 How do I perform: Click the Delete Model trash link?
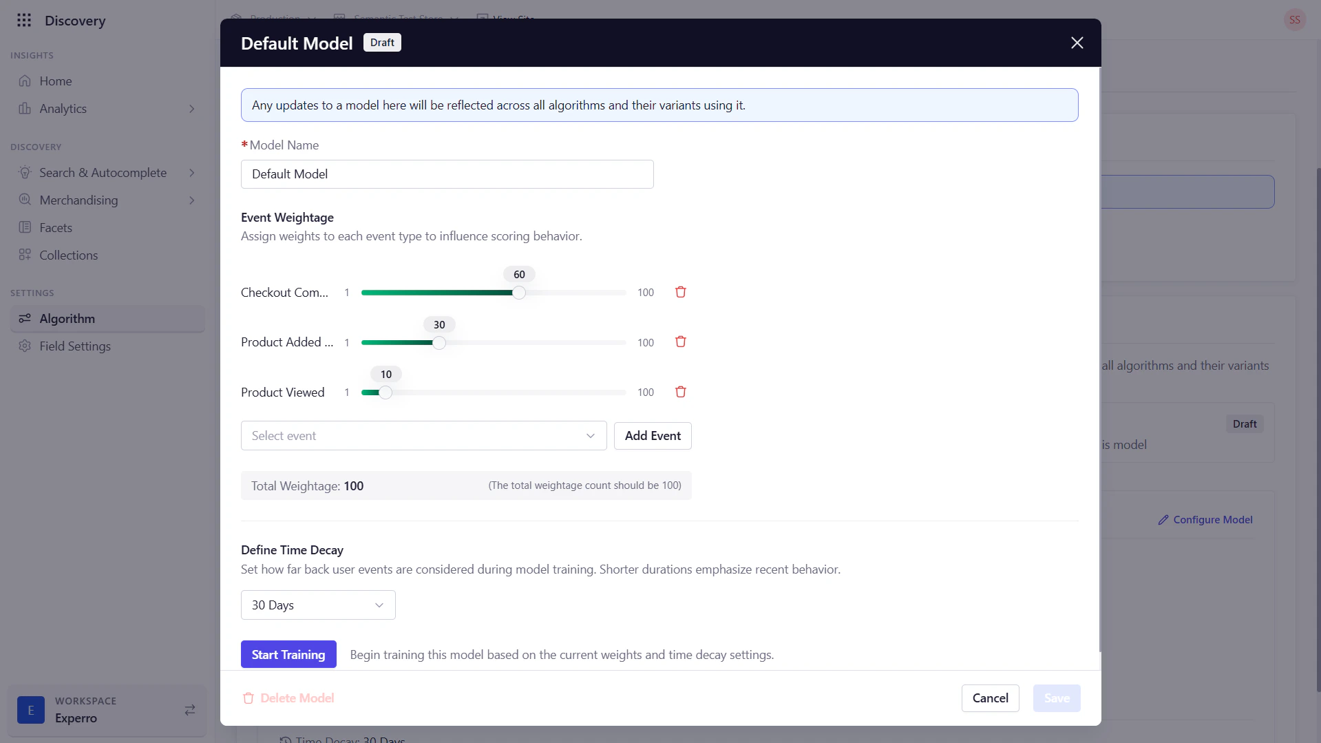288,698
